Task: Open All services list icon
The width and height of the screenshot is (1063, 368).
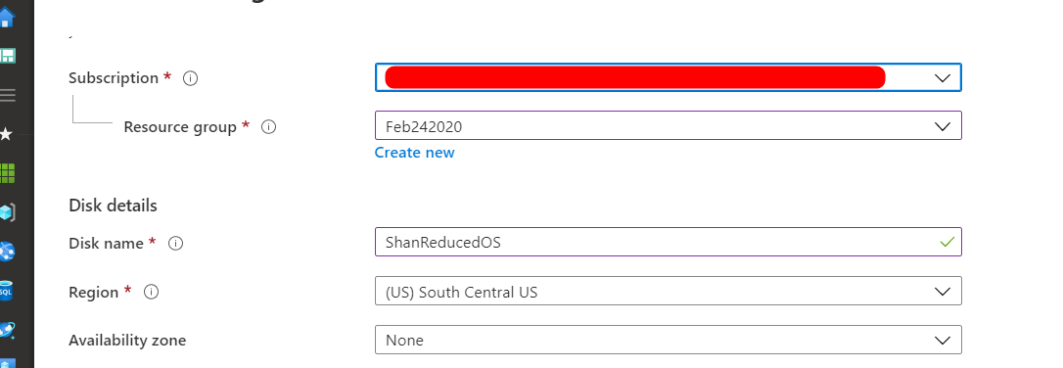Action: tap(8, 95)
